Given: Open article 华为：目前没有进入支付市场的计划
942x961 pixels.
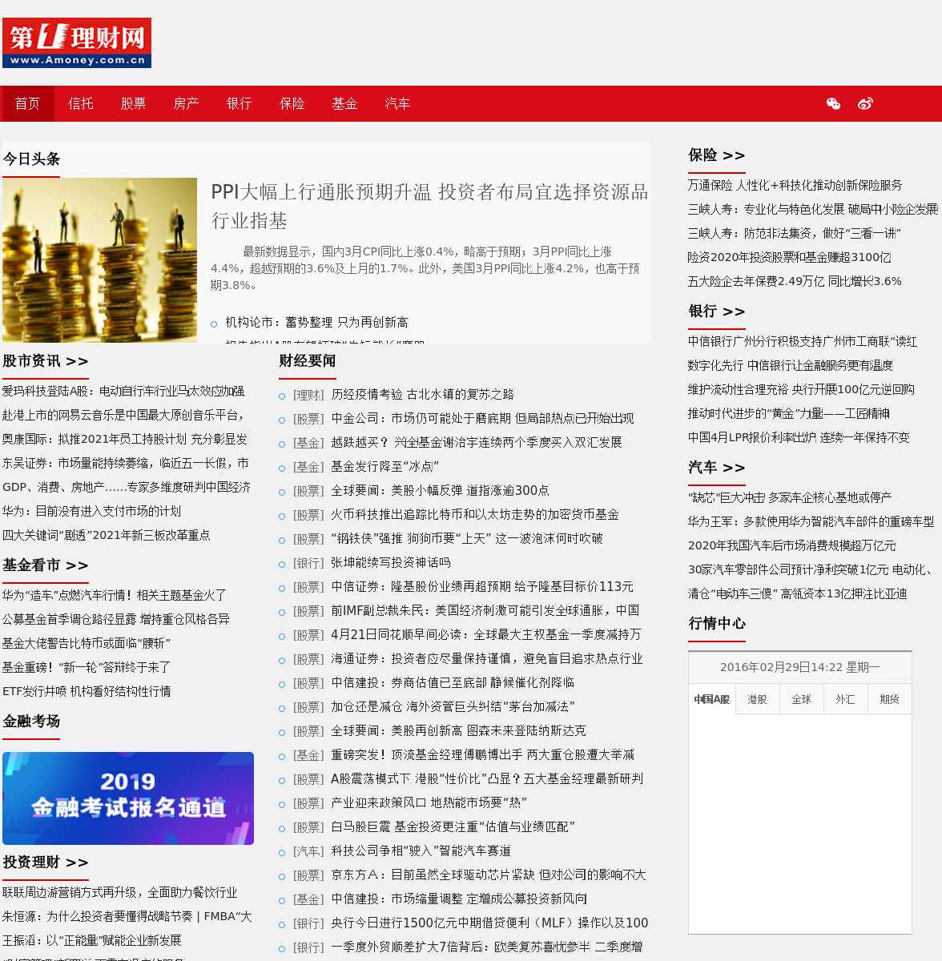Looking at the screenshot, I should point(91,511).
